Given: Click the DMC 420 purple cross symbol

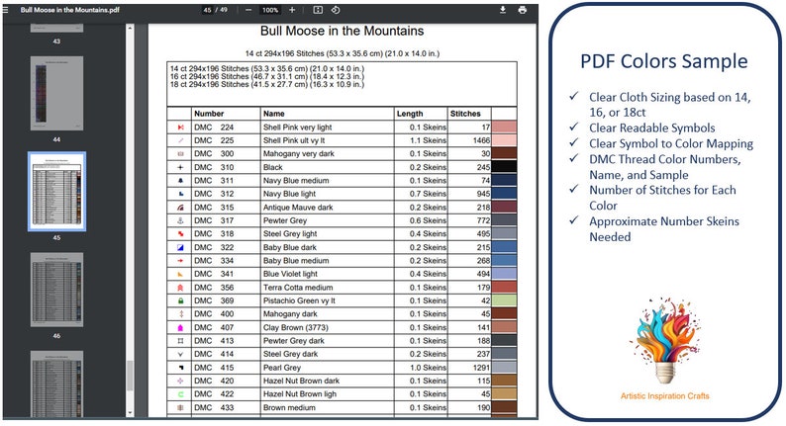Looking at the screenshot, I should click(180, 381).
